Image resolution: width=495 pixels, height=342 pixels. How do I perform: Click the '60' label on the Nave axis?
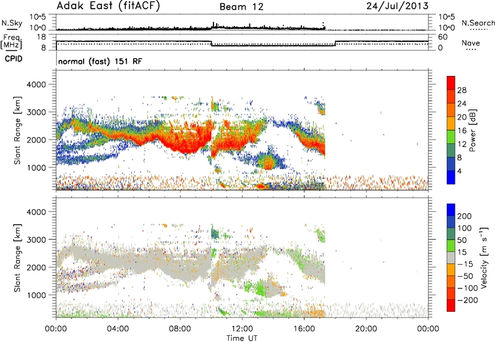tap(443, 37)
